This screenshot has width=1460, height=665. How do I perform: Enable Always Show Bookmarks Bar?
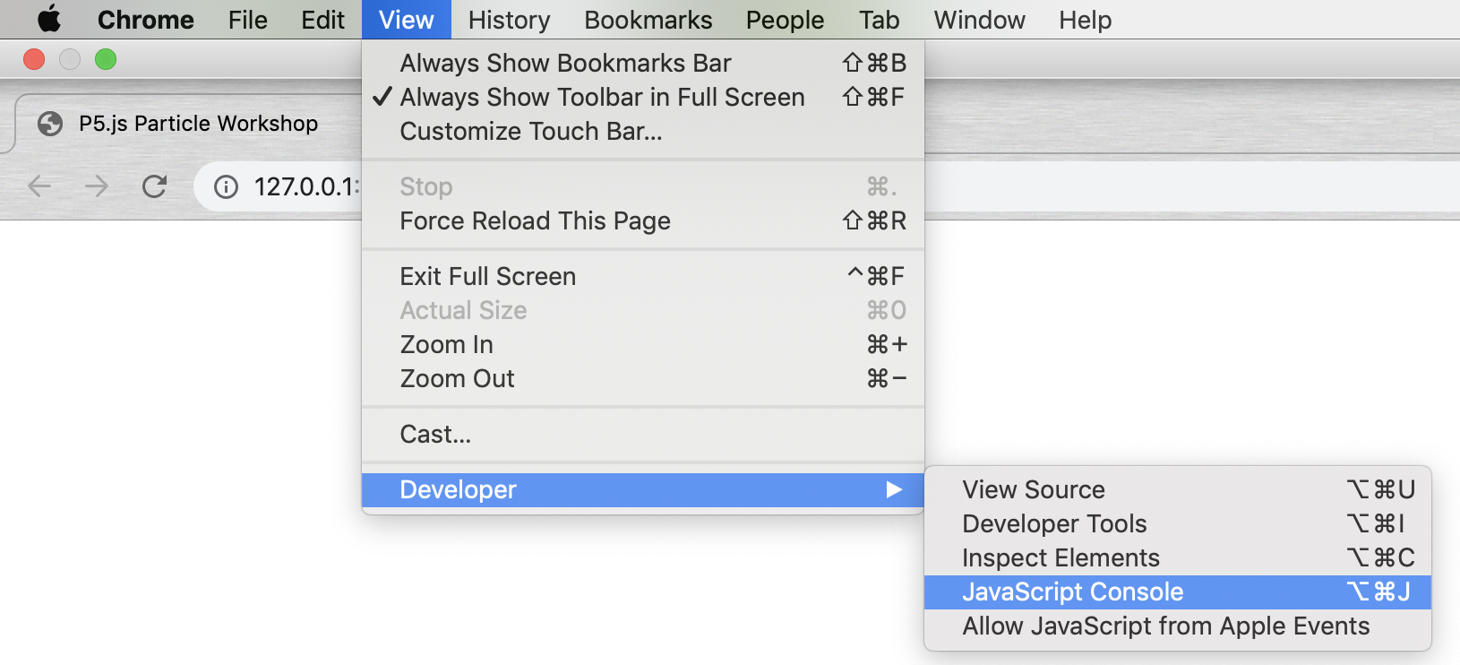tap(565, 63)
